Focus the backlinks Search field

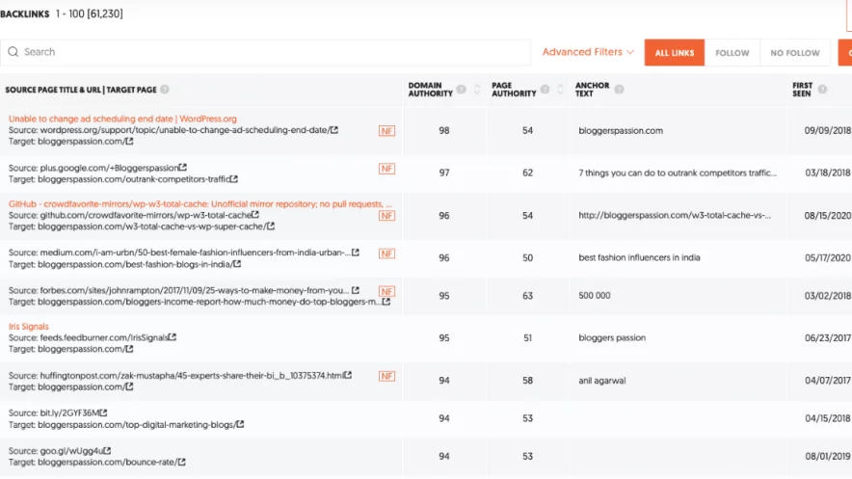(265, 52)
